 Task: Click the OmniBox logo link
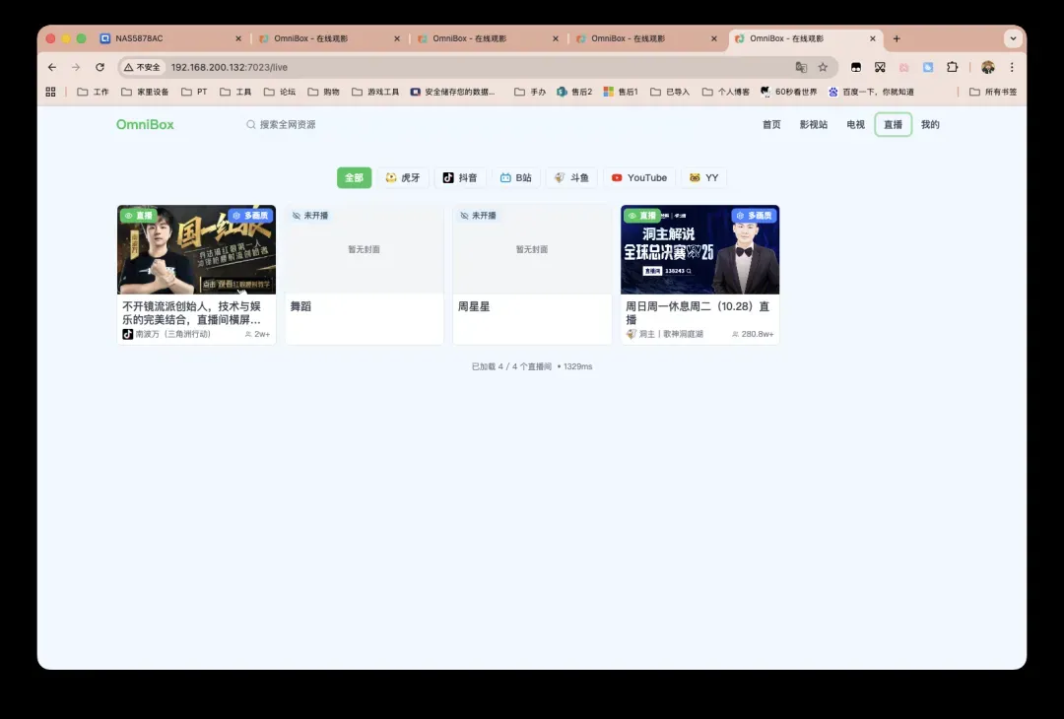[145, 125]
